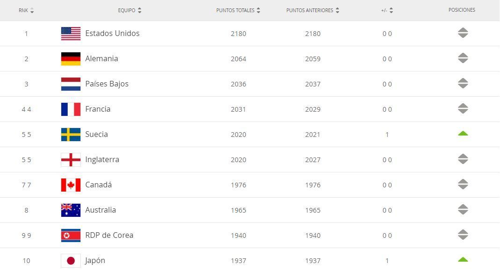This screenshot has height=271, width=500.
Task: Click the Australia flag icon
Action: [71, 210]
